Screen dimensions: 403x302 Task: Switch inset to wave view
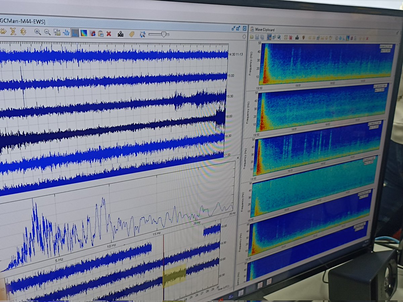tap(66, 33)
